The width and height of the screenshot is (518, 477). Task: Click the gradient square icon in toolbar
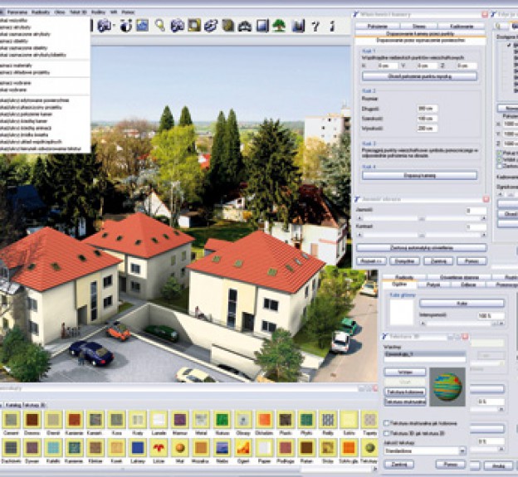point(262,26)
